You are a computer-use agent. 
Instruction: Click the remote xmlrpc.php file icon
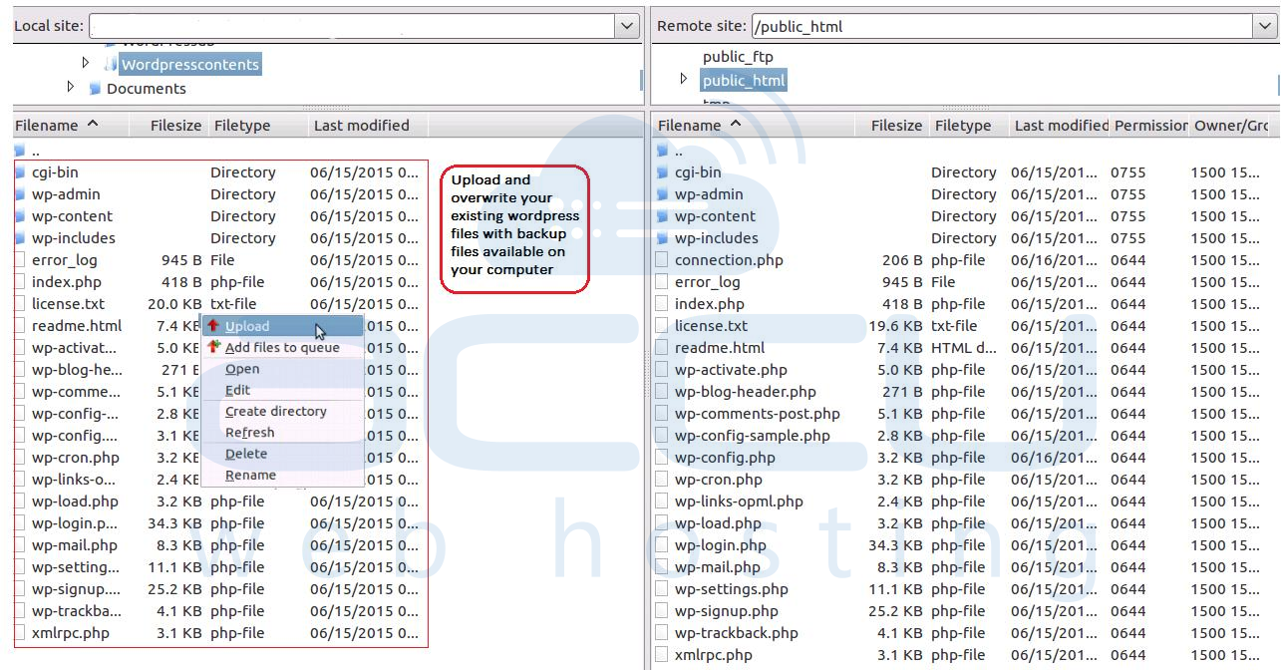click(663, 655)
